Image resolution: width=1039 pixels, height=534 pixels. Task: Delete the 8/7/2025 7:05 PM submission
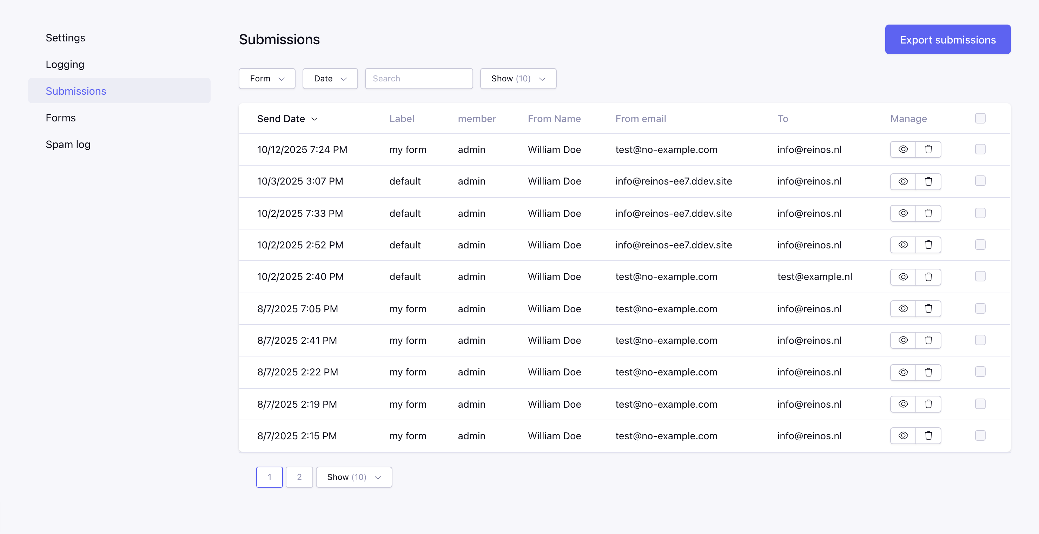[x=928, y=309]
